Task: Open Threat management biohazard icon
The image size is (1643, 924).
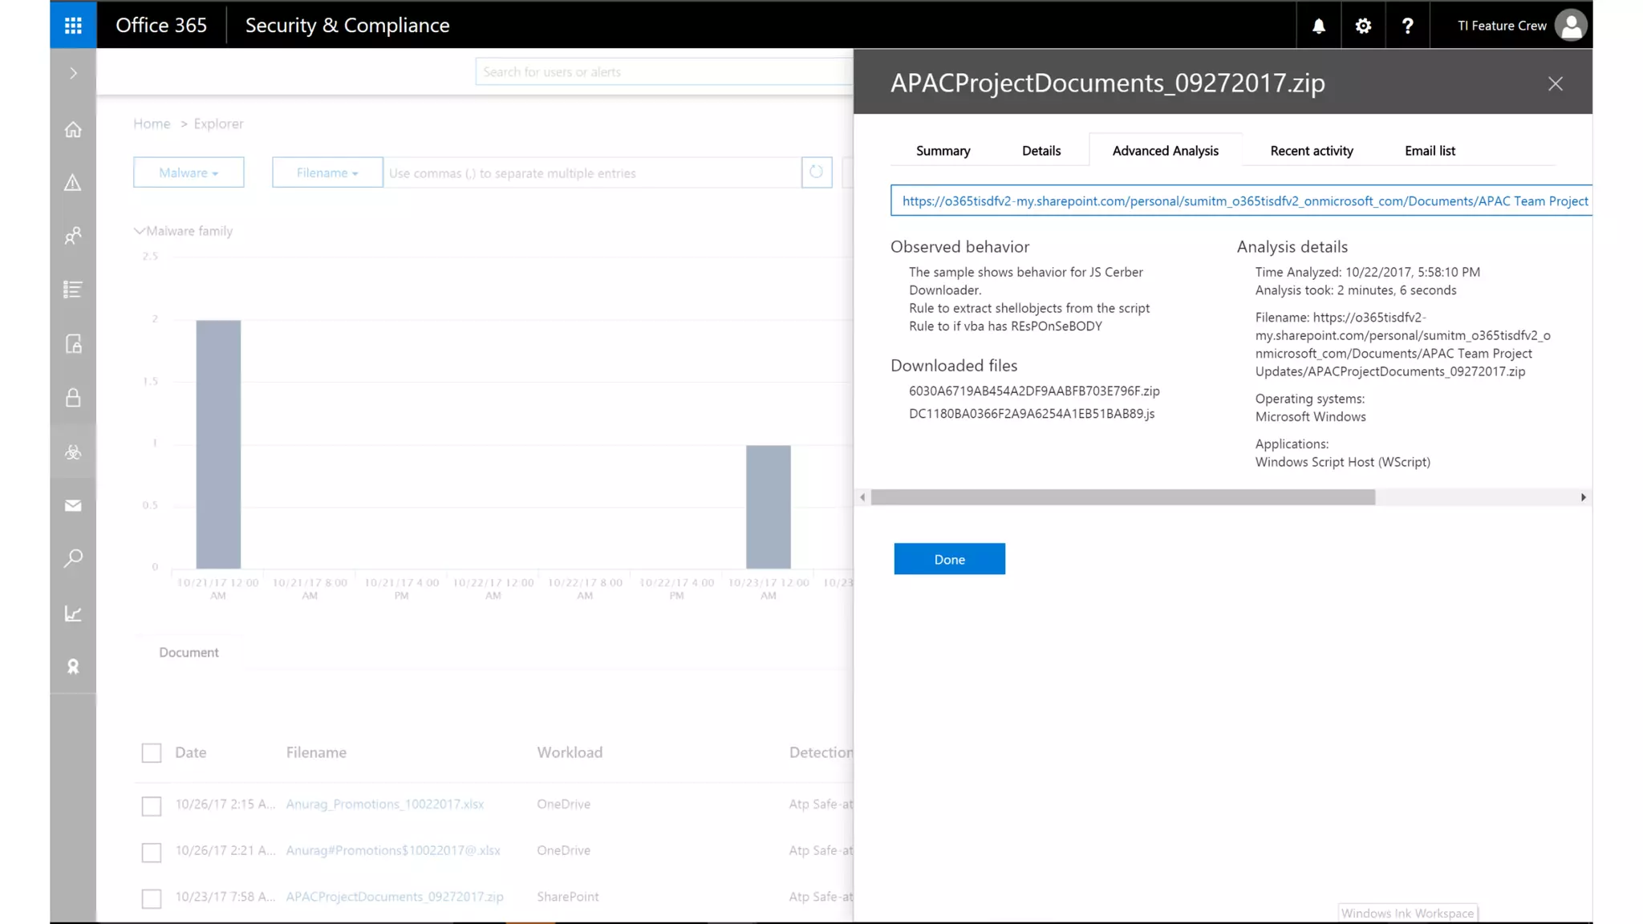Action: click(73, 452)
